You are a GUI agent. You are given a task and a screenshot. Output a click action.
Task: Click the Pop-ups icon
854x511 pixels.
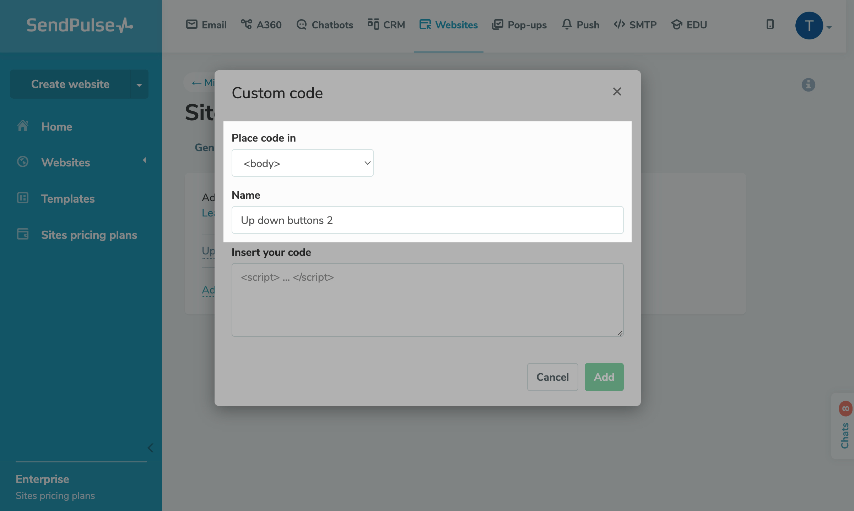tap(498, 24)
